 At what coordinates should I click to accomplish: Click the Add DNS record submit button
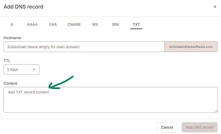click(200, 127)
